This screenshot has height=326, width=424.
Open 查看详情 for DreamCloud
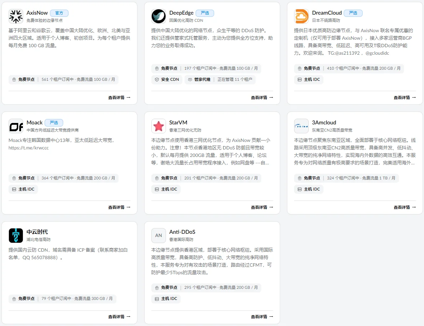(x=405, y=98)
